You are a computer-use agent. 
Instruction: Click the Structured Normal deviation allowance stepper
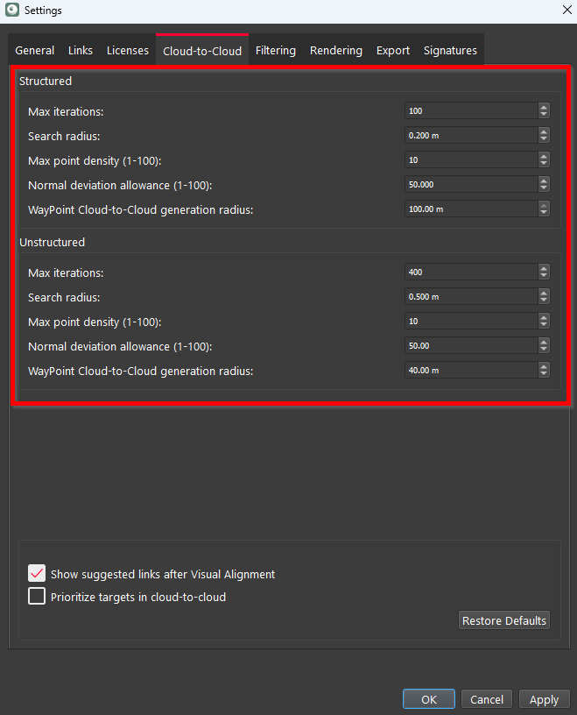coord(544,185)
